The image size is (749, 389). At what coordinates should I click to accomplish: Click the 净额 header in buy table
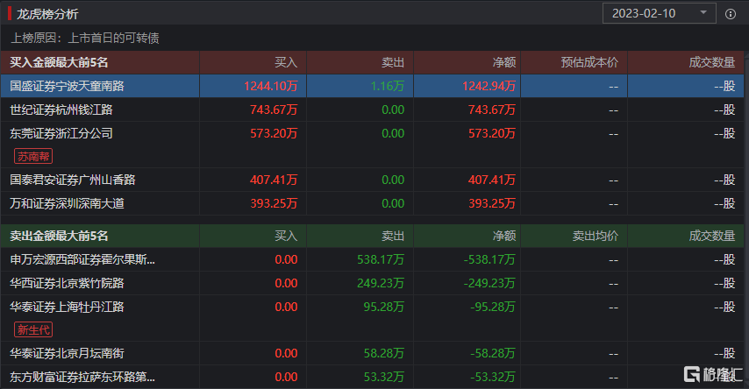[504, 62]
